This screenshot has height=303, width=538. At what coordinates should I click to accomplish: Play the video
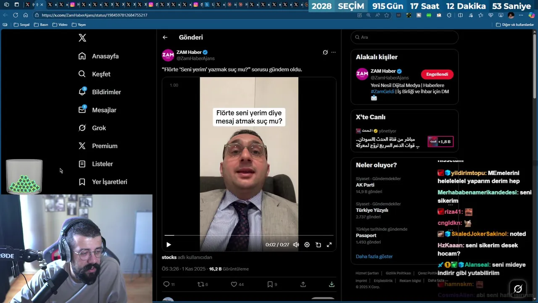tap(169, 245)
